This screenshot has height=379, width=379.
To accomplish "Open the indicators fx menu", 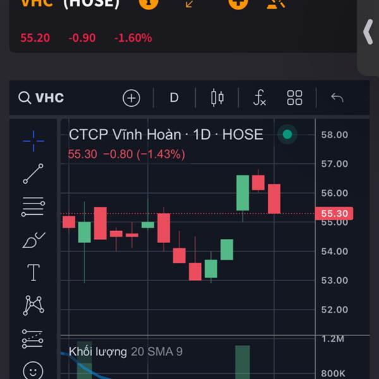I will click(x=259, y=98).
